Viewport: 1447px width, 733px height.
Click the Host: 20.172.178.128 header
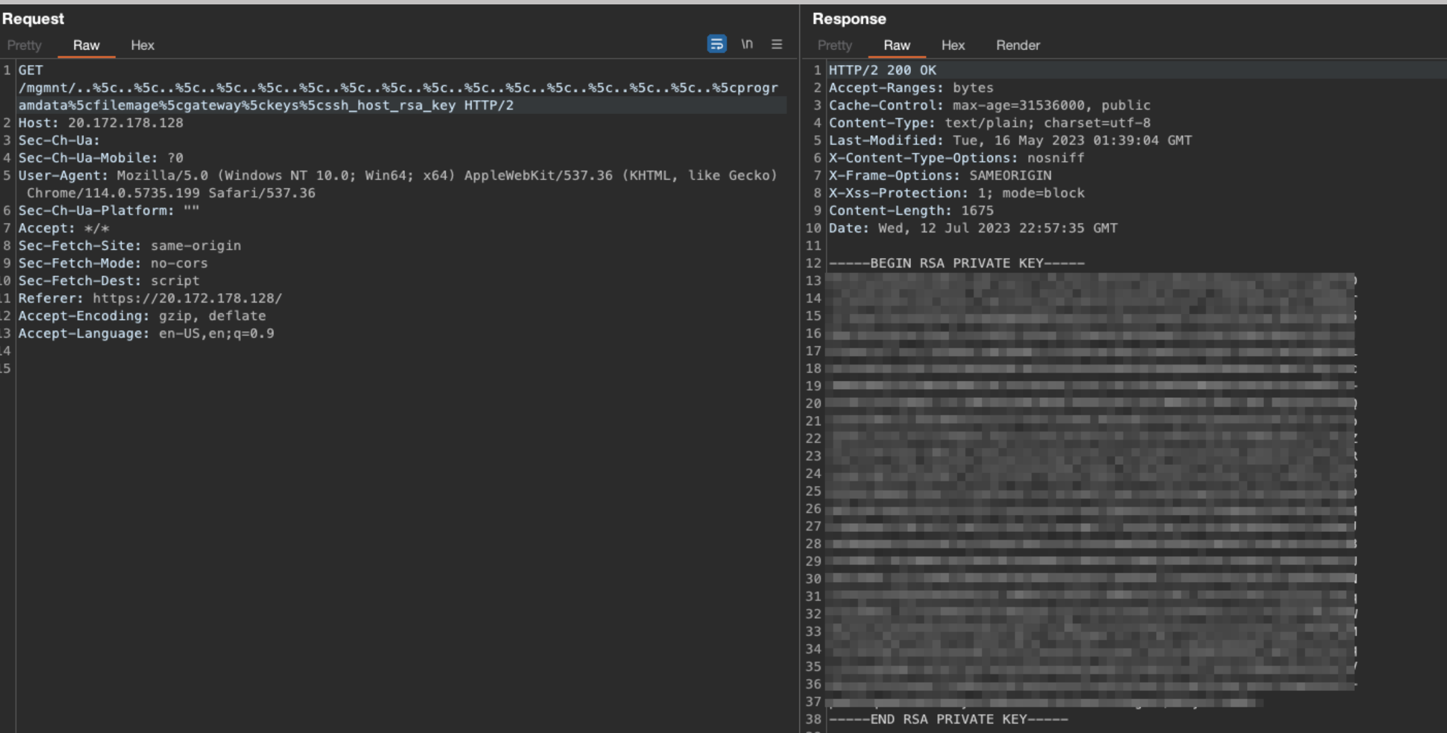coord(101,123)
